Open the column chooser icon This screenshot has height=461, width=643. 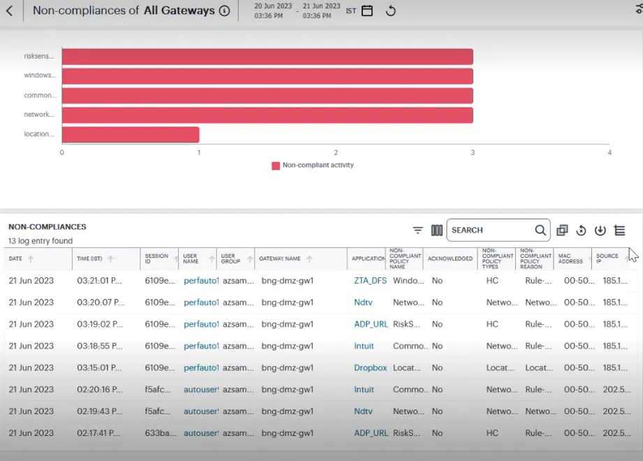coord(437,230)
